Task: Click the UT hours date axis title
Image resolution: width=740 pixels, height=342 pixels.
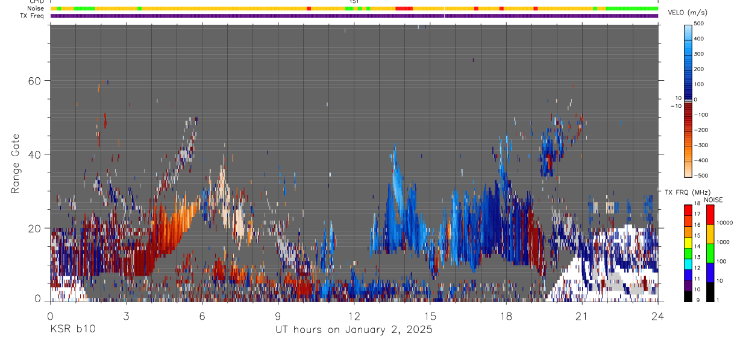Action: [354, 329]
